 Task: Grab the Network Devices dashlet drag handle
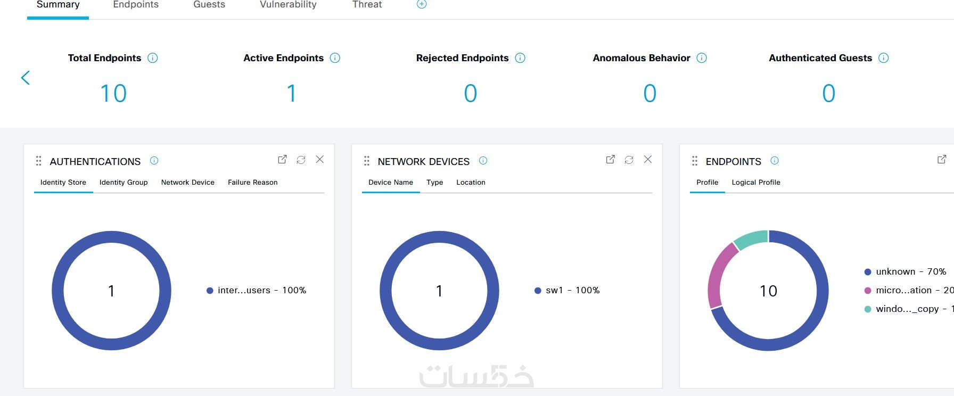click(x=366, y=161)
